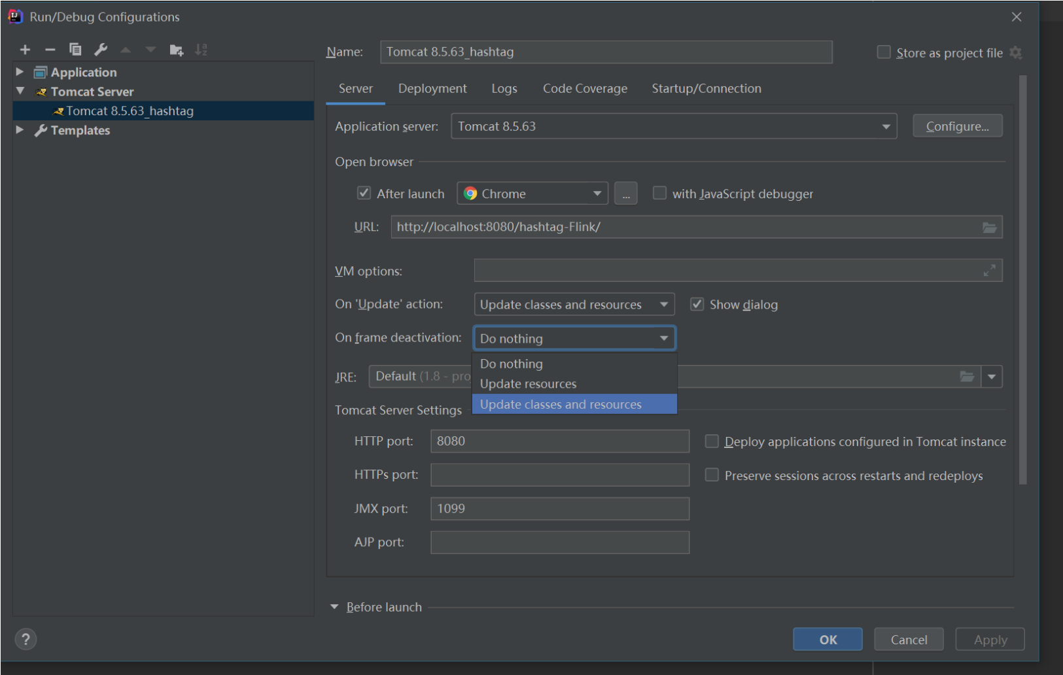This screenshot has width=1063, height=675.
Task: Click the Configure... button
Action: tap(957, 126)
